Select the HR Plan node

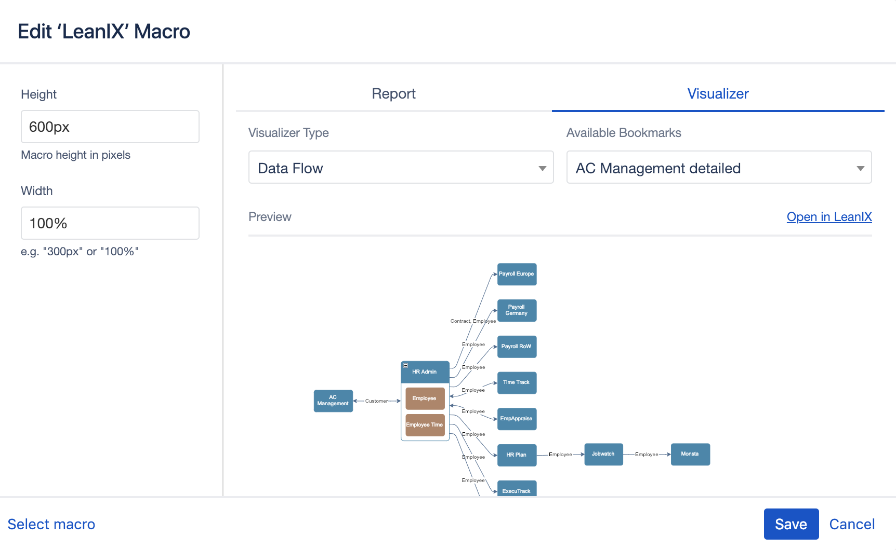pos(517,455)
